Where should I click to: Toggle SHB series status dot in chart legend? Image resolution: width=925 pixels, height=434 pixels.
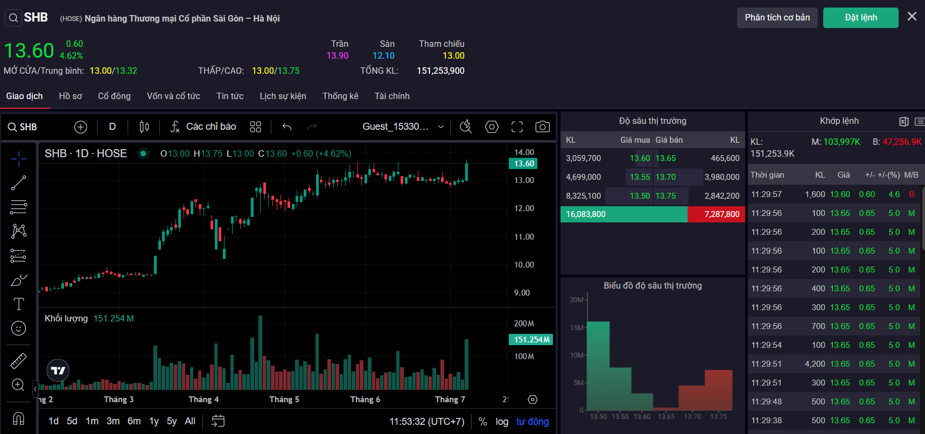[143, 153]
